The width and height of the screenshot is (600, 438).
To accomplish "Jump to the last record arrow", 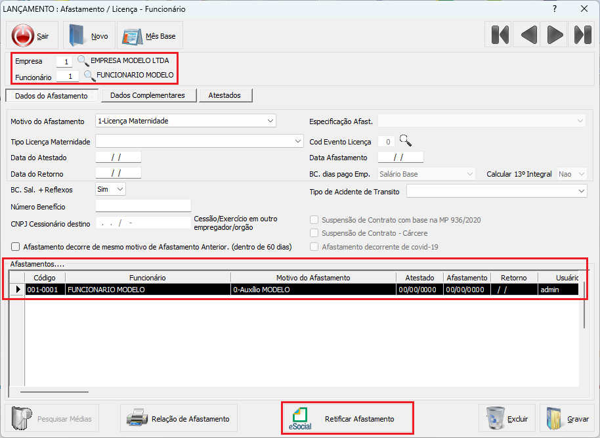I will click(x=582, y=34).
